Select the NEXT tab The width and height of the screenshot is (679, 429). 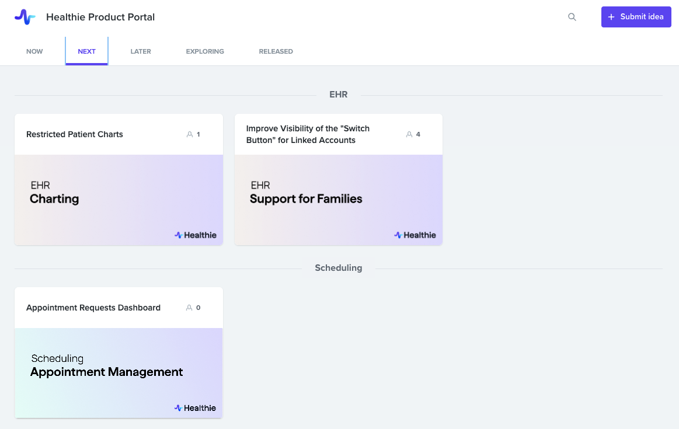86,51
